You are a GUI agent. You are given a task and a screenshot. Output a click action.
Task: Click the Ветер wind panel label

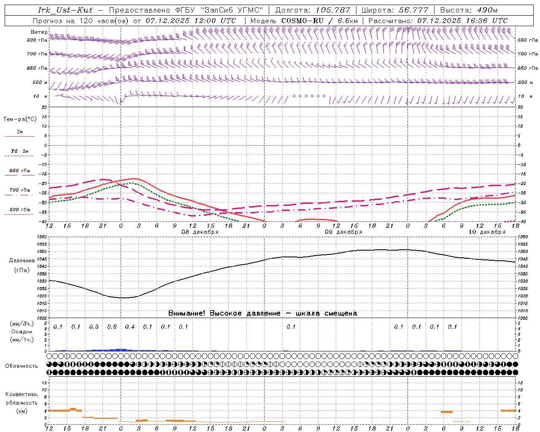click(39, 32)
